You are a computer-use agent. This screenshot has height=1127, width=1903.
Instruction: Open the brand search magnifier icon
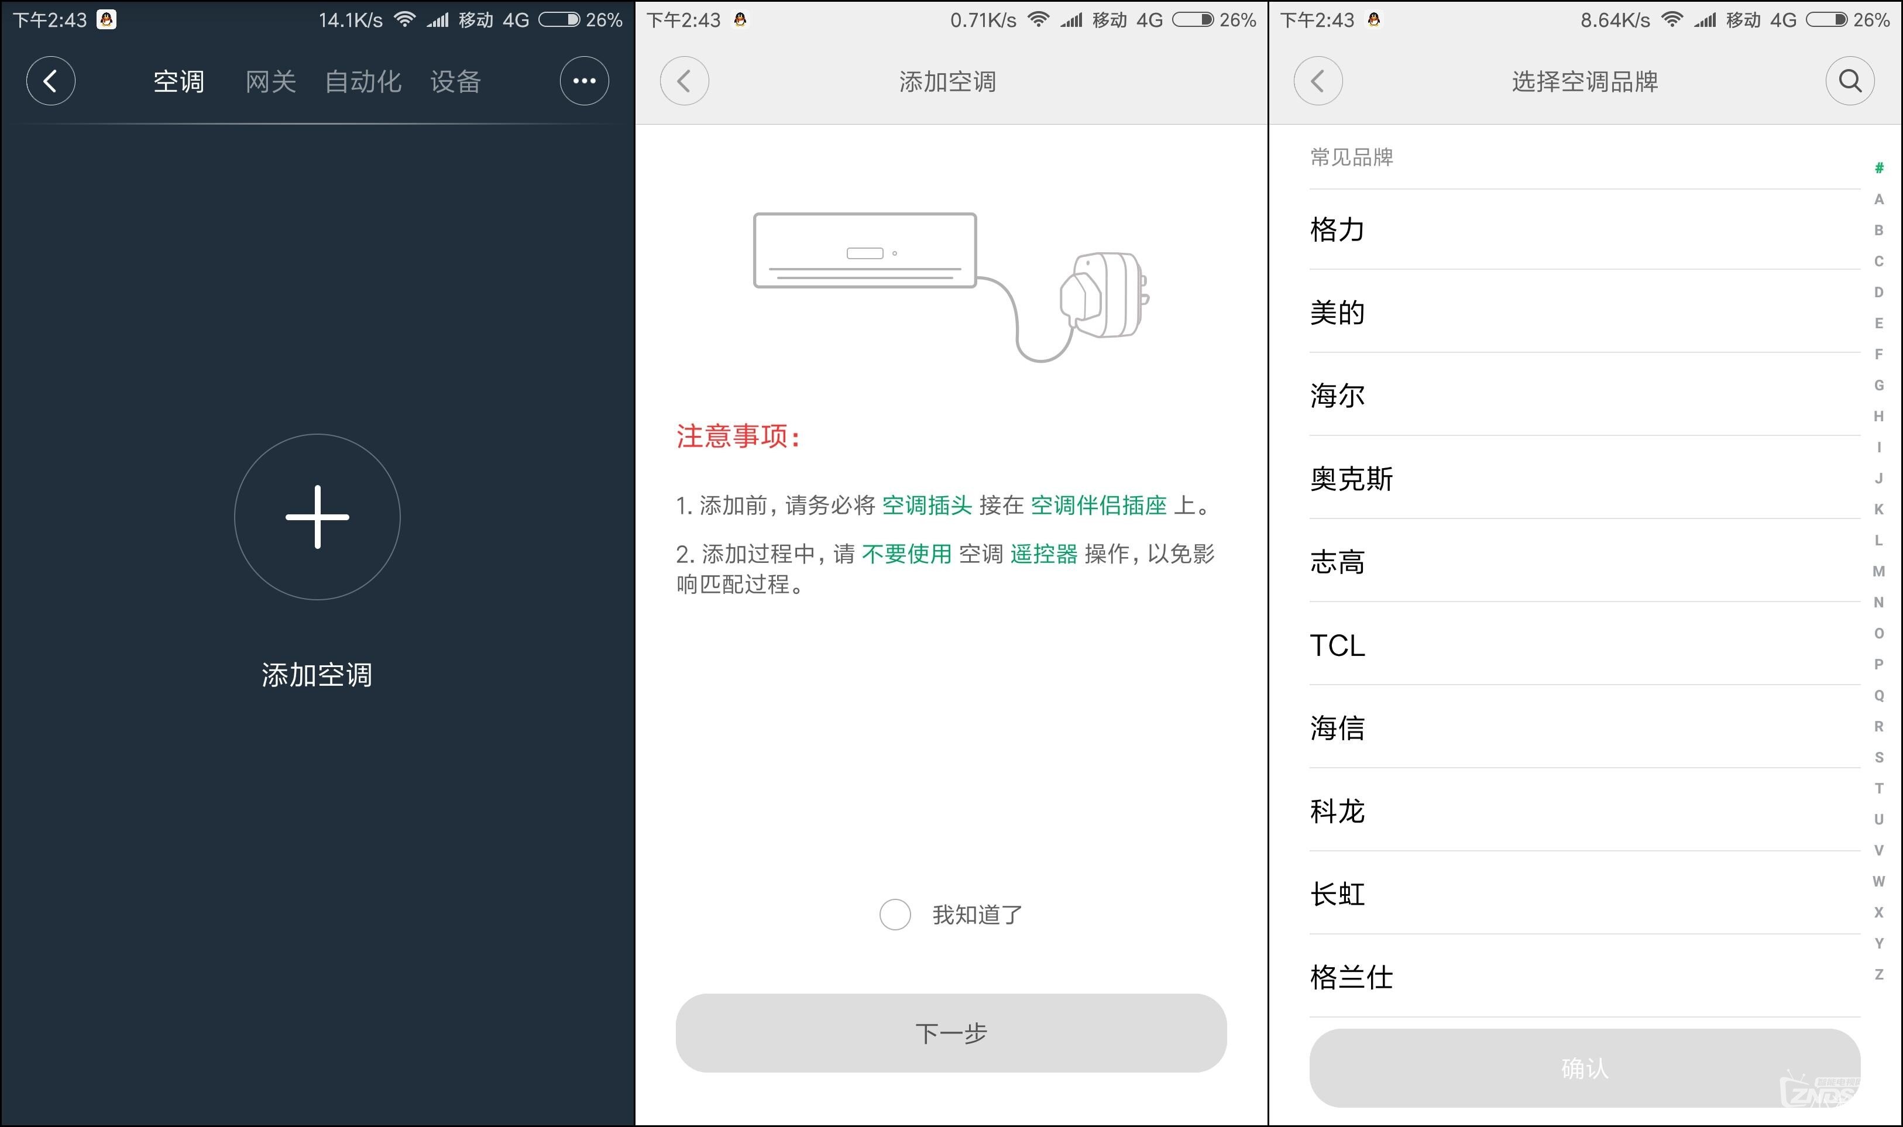(1849, 81)
